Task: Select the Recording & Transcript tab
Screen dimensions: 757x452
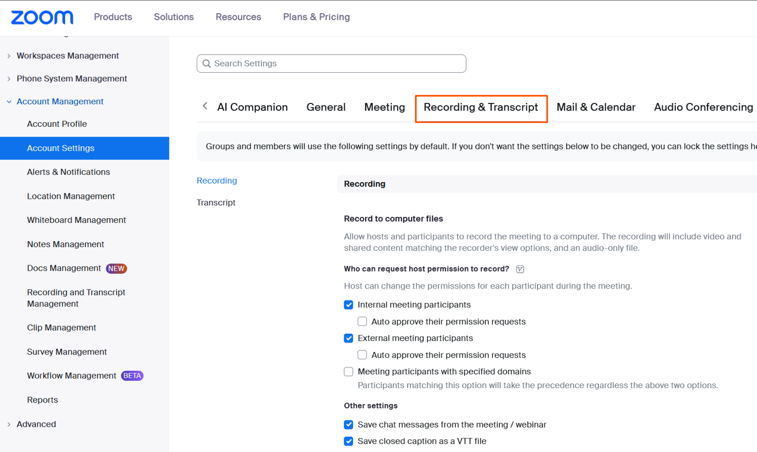Action: click(481, 107)
